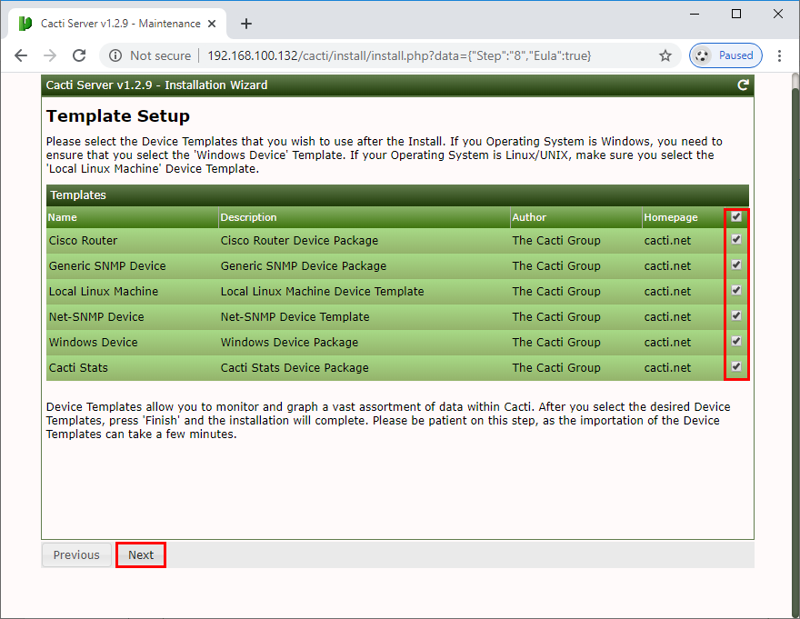Click the Templates section header bar
The image size is (800, 619).
pos(397,195)
